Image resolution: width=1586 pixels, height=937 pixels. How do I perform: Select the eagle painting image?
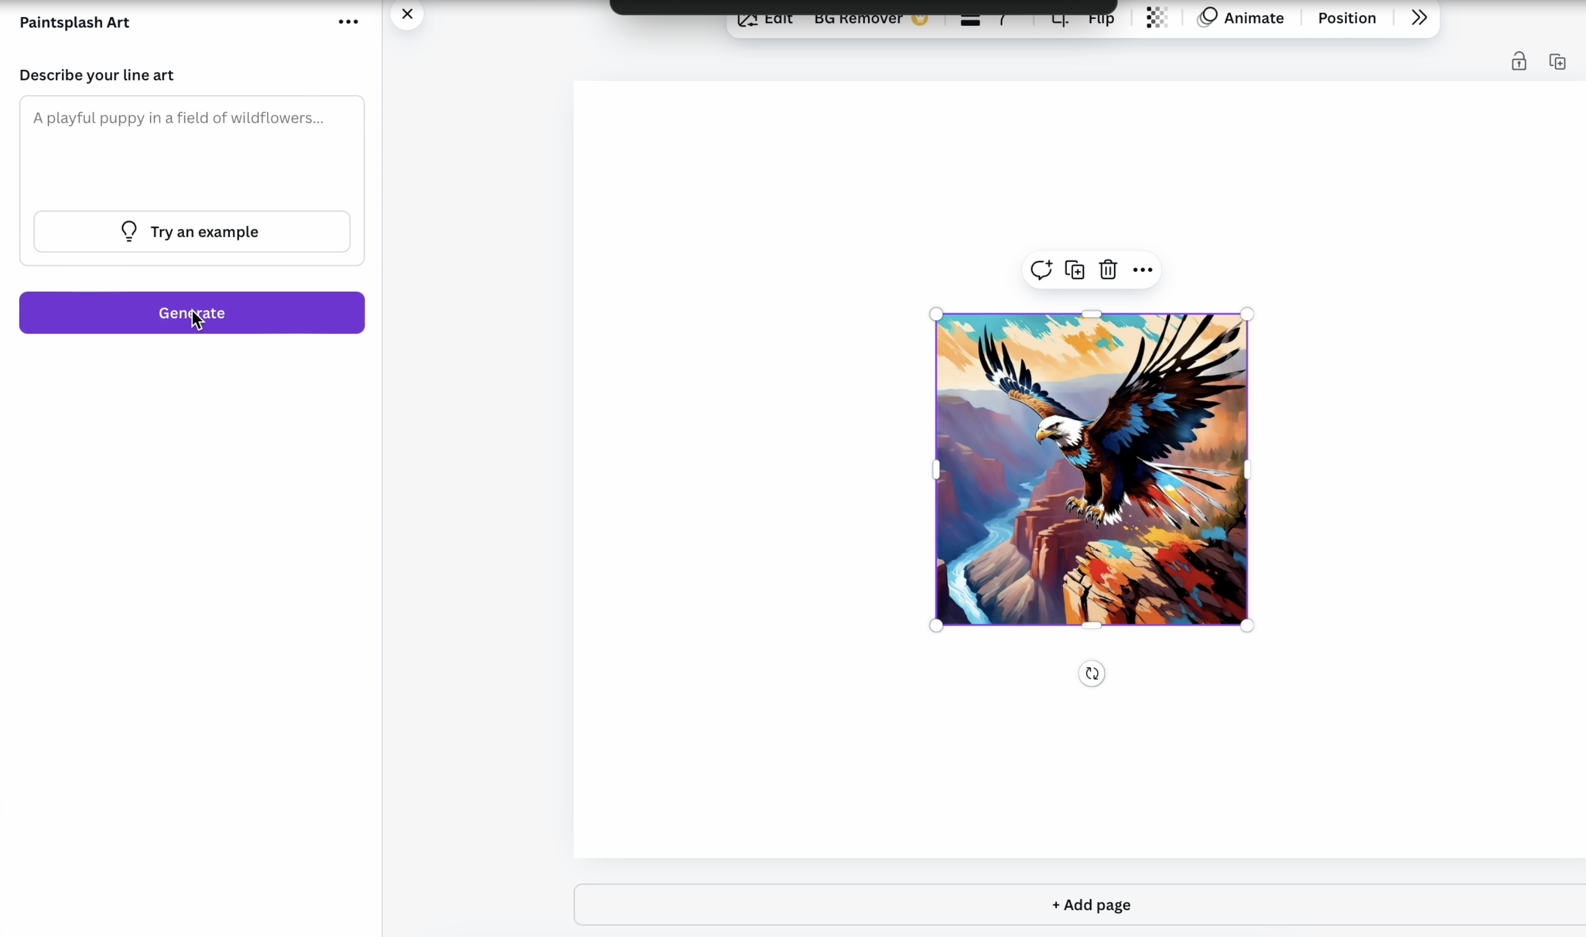point(1091,470)
